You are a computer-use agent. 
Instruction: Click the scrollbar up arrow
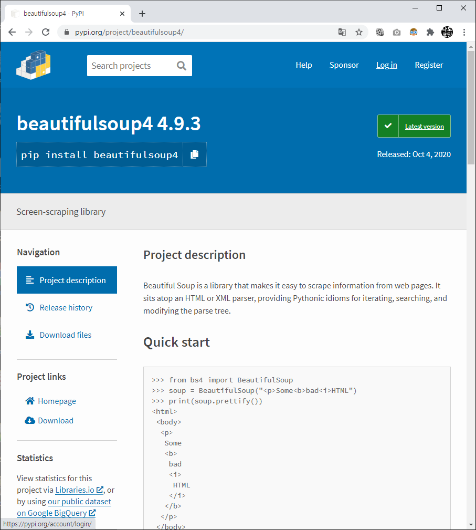[x=471, y=46]
